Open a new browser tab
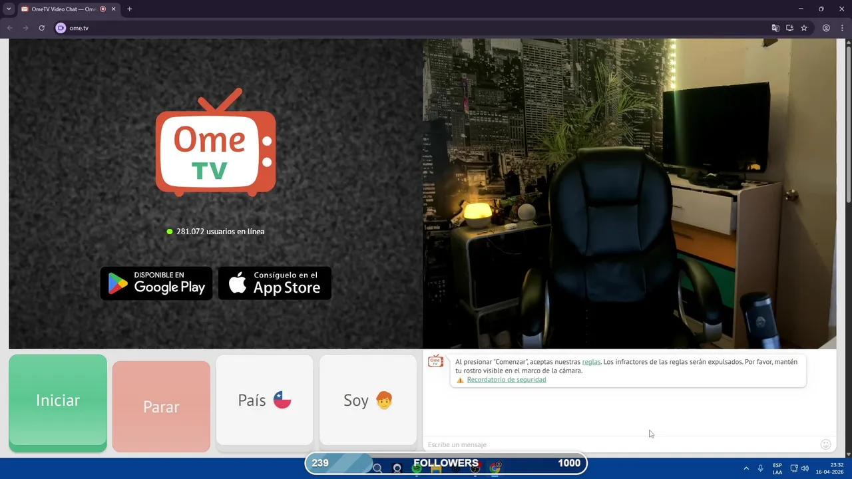Screen dimensions: 852x479 pyautogui.click(x=129, y=9)
